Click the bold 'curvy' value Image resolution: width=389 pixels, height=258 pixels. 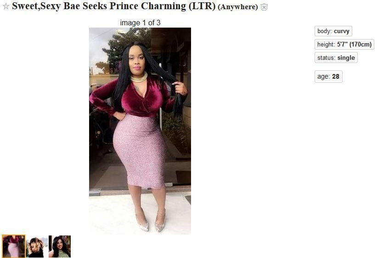(342, 31)
